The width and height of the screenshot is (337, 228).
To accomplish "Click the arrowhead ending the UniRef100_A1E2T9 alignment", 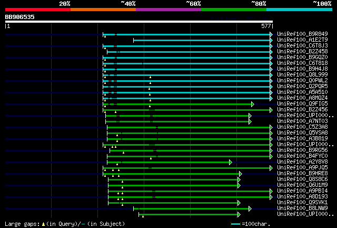I will (271, 40).
